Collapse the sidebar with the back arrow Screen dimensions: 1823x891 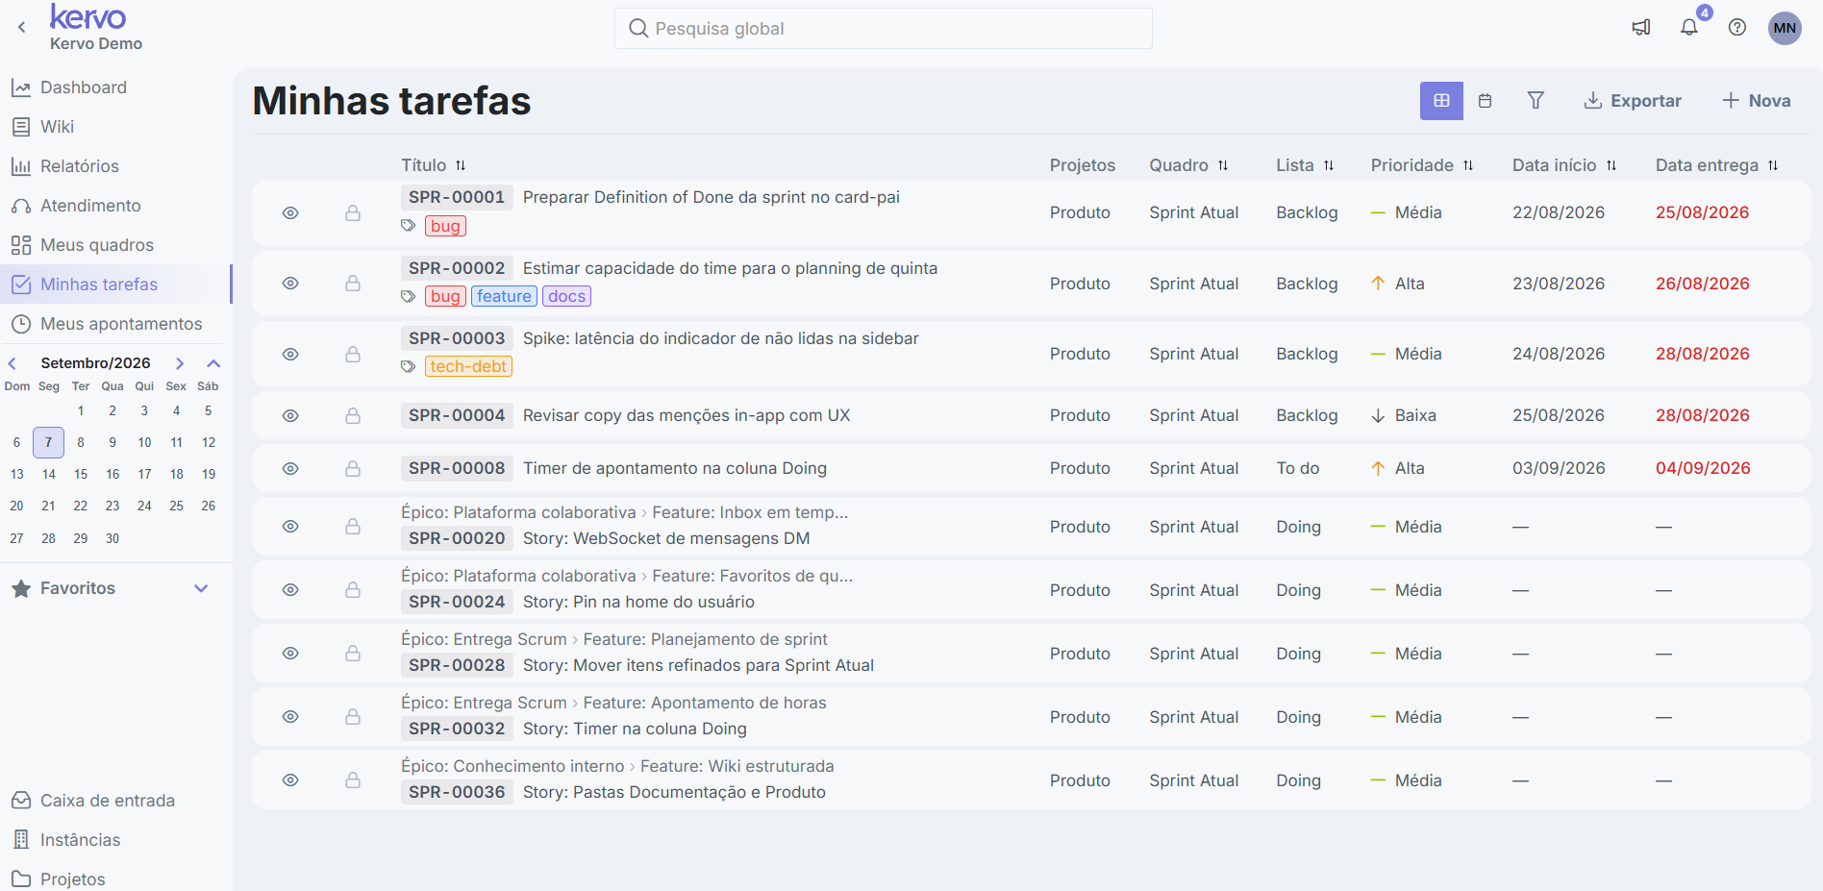point(21,28)
